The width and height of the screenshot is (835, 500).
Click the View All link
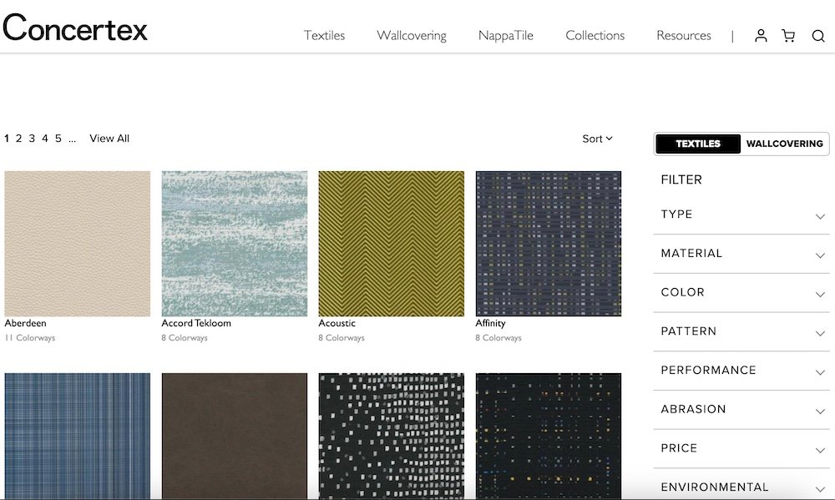tap(109, 139)
